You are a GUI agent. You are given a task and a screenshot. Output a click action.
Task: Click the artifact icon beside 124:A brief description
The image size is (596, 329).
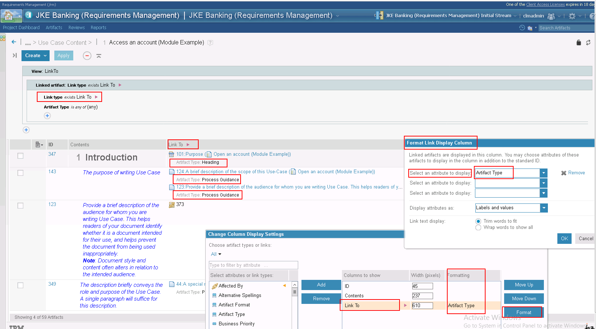[x=172, y=172]
